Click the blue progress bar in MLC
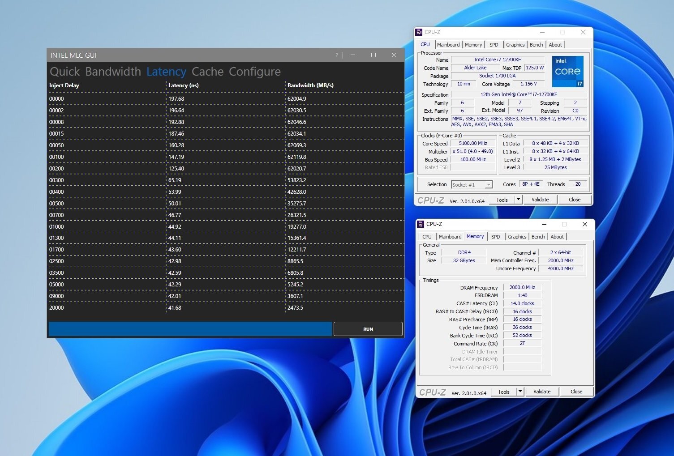This screenshot has width=674, height=456. [190, 329]
